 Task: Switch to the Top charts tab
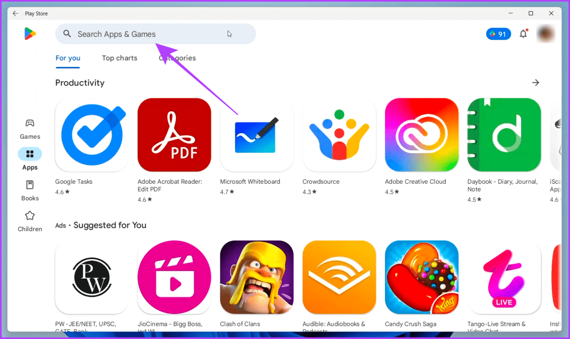click(119, 58)
